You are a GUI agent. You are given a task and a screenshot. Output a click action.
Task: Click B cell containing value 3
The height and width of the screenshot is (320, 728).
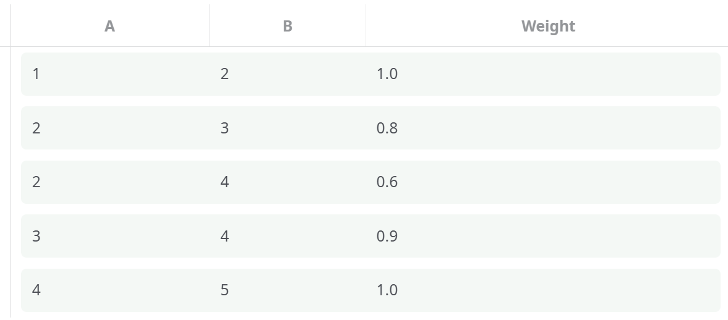tap(225, 128)
